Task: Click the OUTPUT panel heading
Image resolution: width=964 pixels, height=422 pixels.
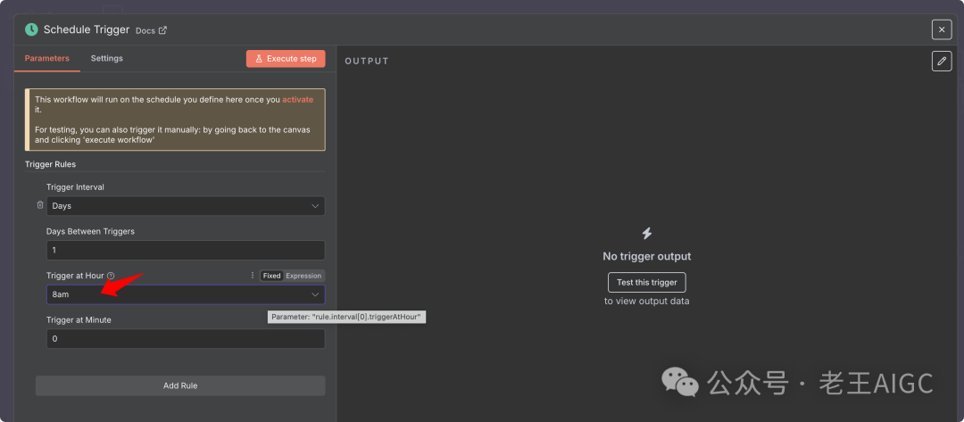Action: coord(367,61)
